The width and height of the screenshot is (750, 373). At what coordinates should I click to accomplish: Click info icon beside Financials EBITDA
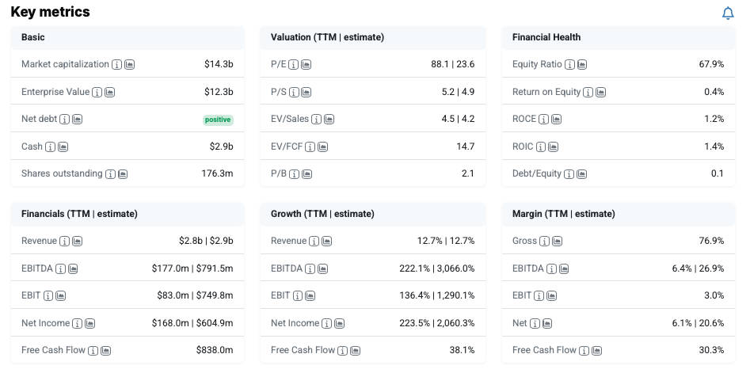pos(61,268)
